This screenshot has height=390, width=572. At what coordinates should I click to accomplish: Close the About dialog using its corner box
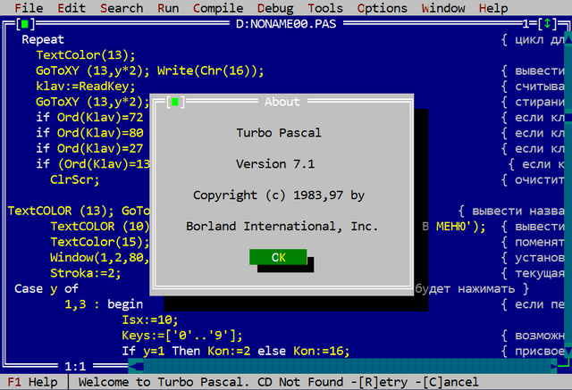[175, 102]
